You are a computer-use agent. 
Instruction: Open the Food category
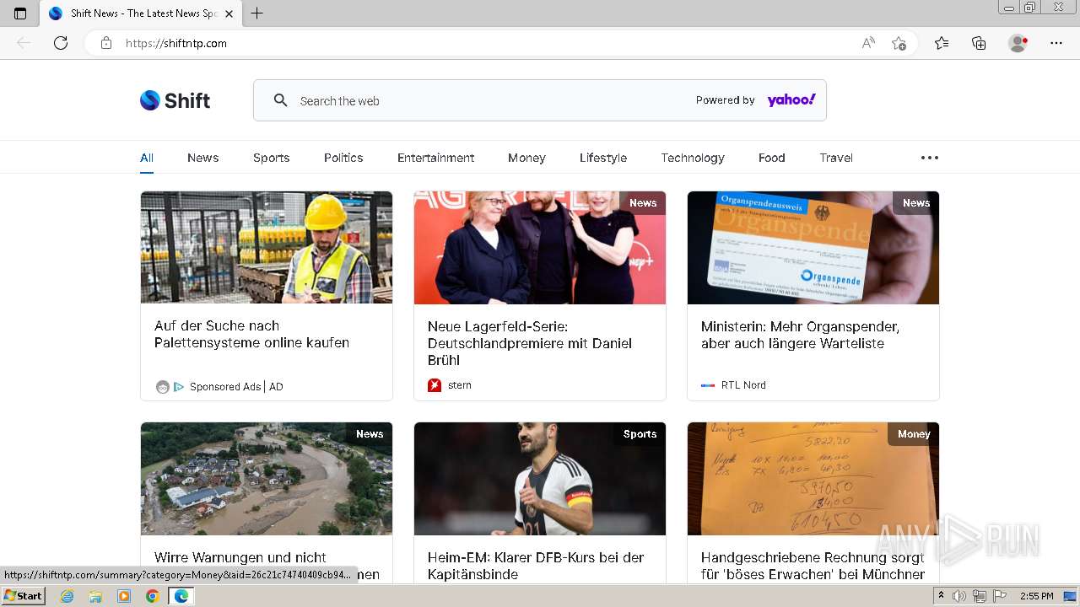[x=771, y=158]
